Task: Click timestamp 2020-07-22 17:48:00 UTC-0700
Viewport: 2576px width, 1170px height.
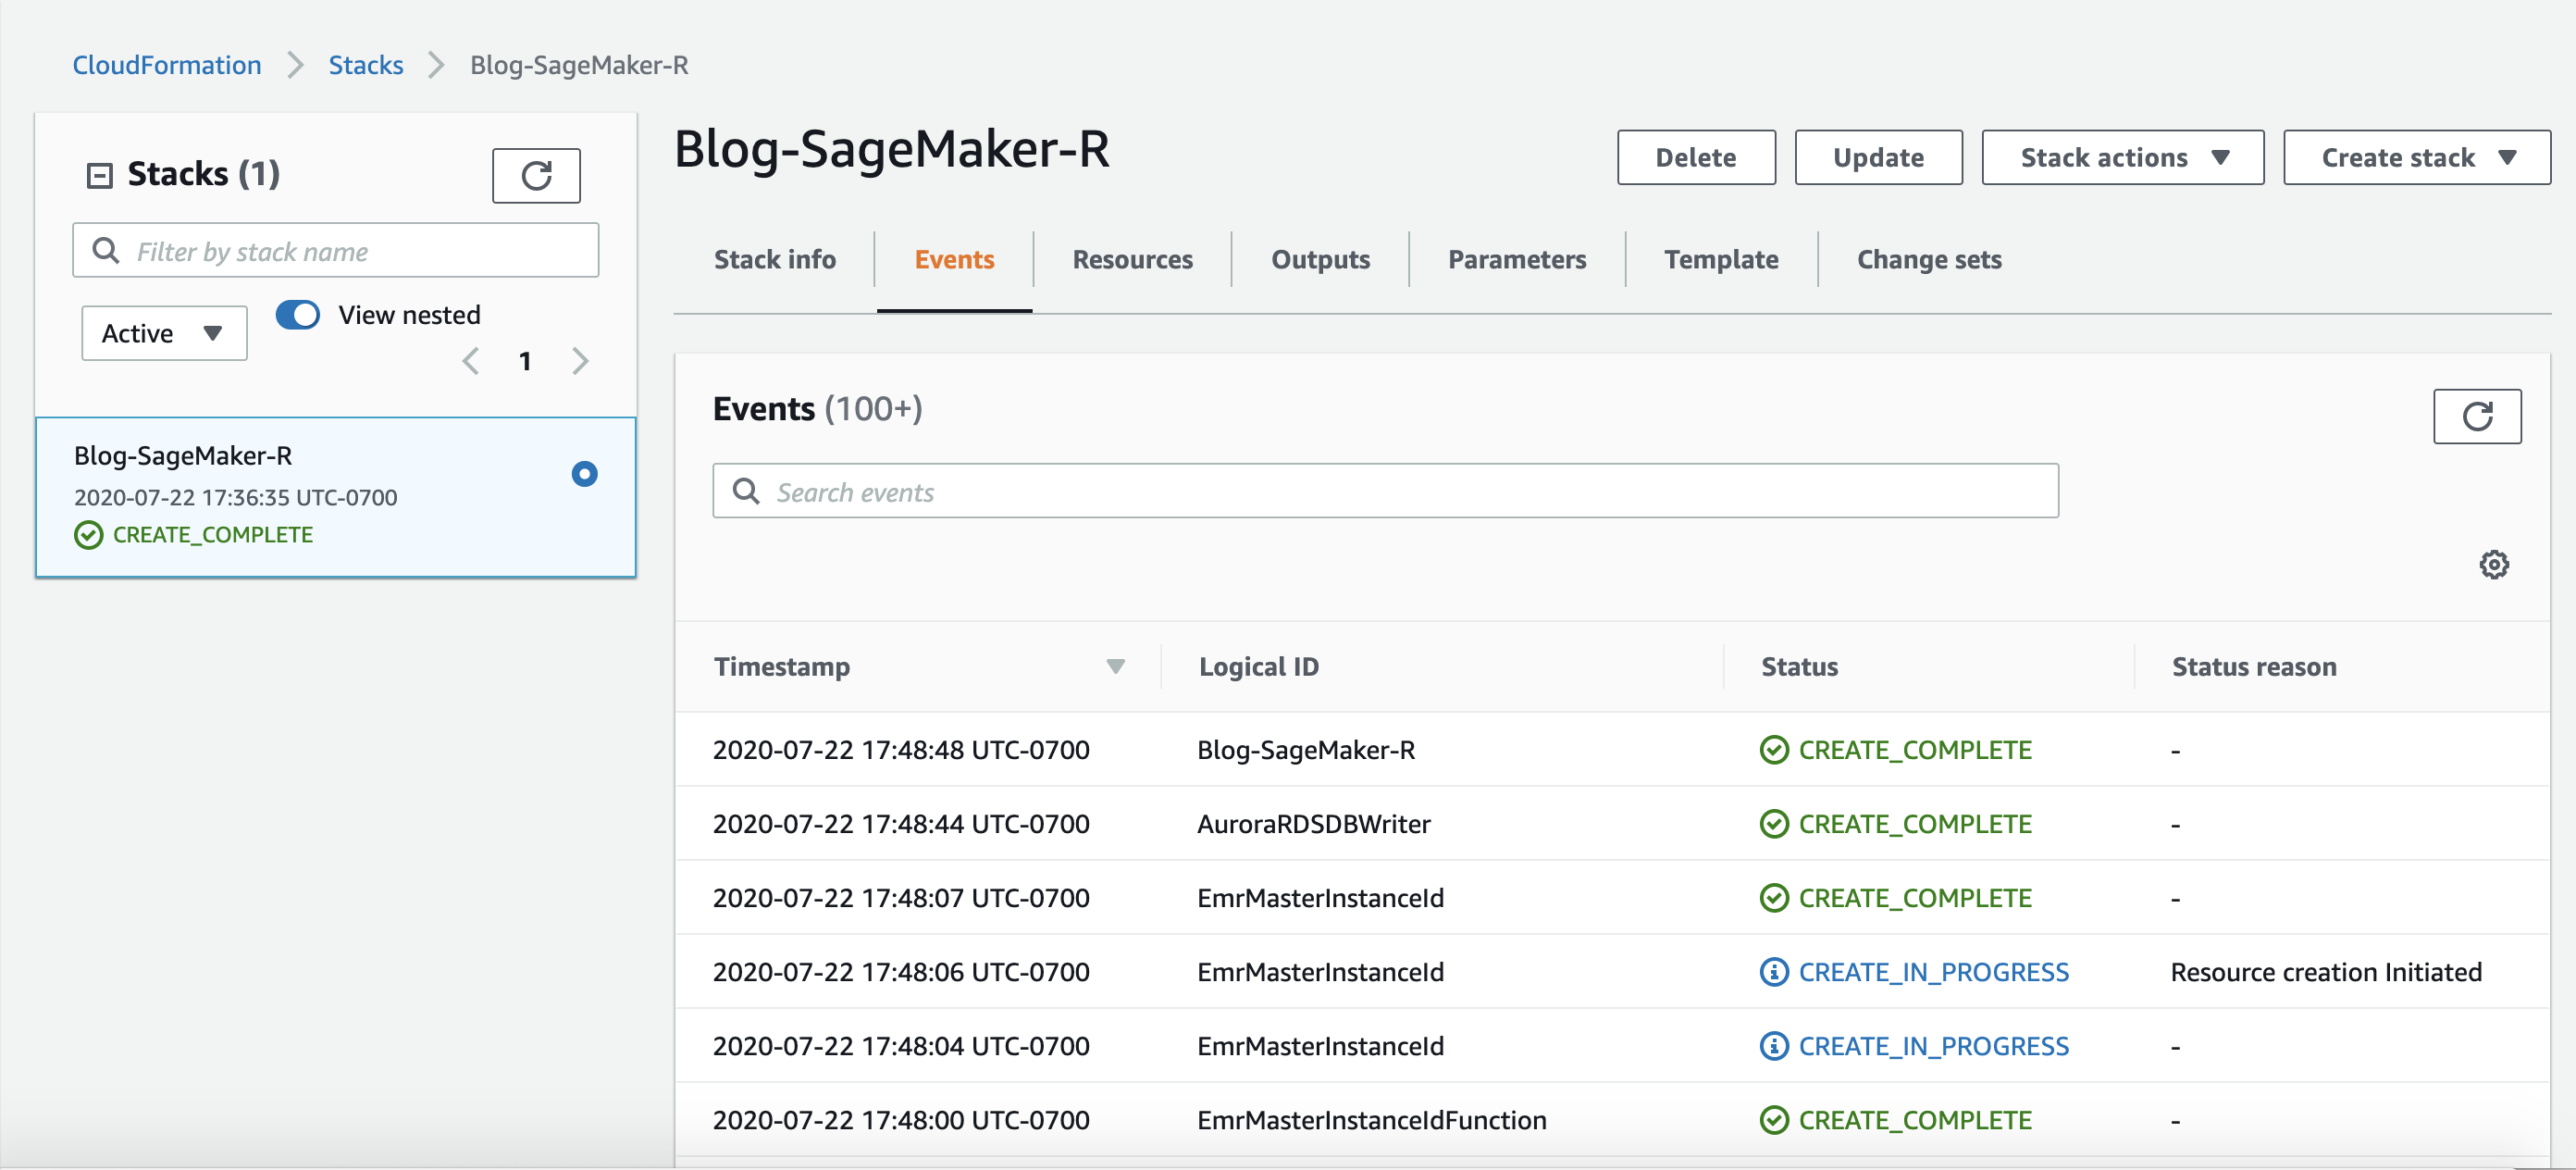Action: pyautogui.click(x=901, y=1120)
